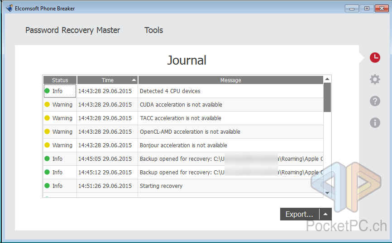Click the 14:45:12 29.06.2015 time cell
This screenshot has width=392, height=243.
tap(107, 172)
